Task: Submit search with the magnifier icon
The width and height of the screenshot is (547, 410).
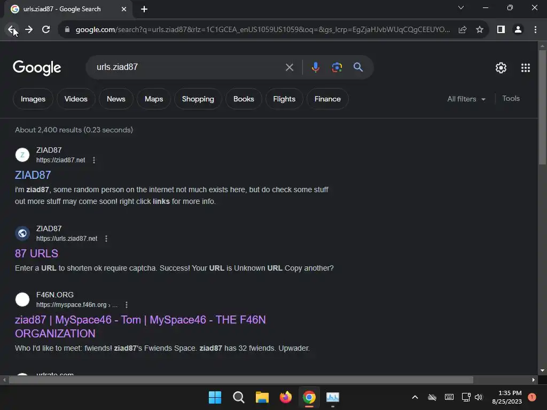Action: tap(358, 67)
